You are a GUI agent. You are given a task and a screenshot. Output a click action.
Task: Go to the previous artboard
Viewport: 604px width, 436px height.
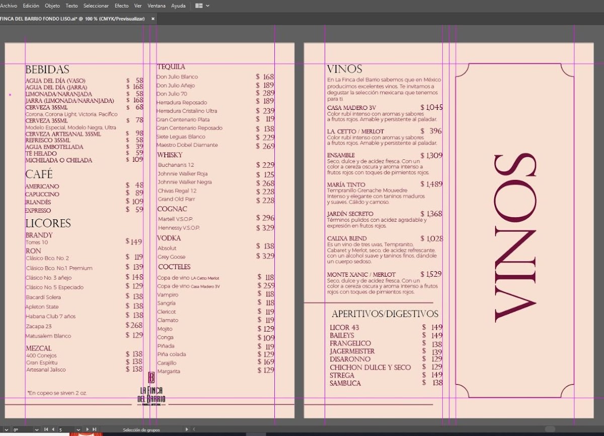point(53,429)
